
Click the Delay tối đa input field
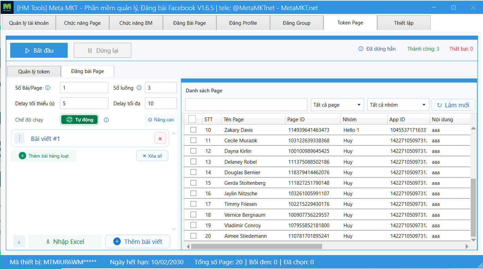coord(161,103)
